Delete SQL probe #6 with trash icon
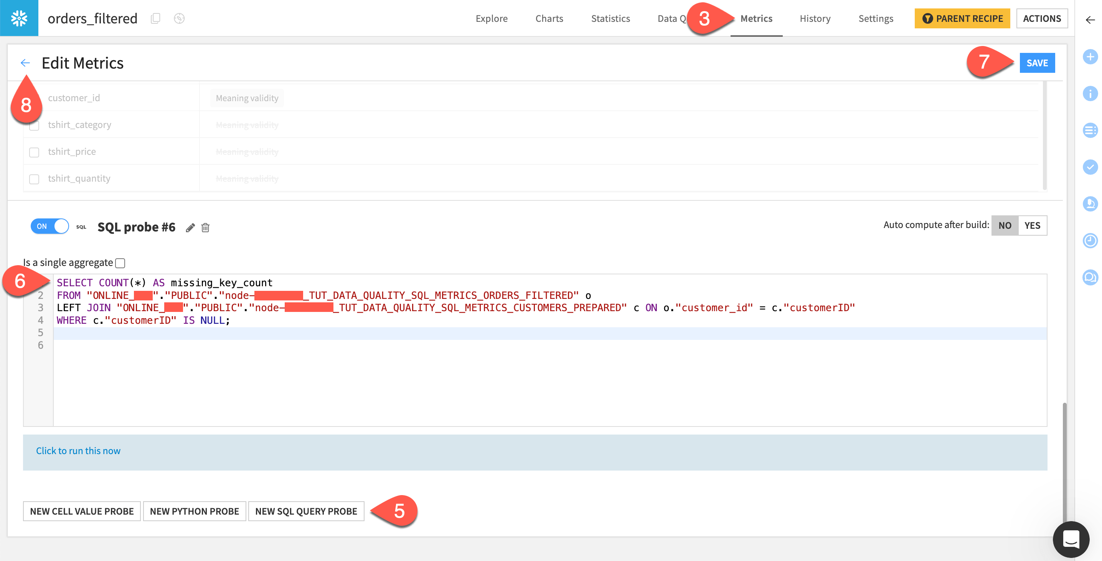 pyautogui.click(x=205, y=228)
